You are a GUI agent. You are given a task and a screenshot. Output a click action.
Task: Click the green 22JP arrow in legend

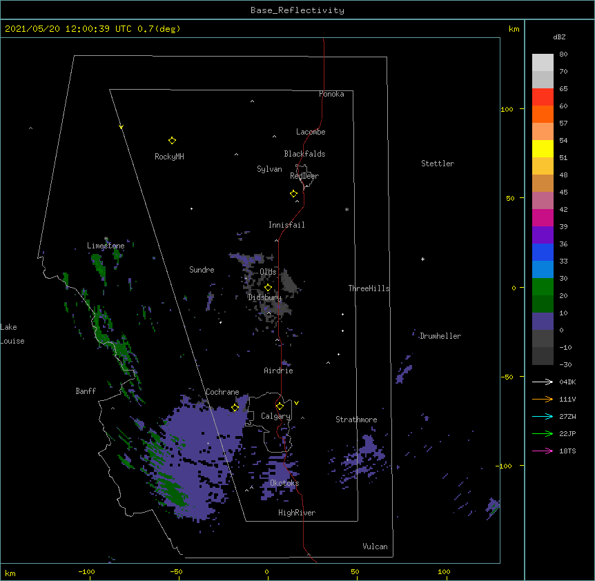tap(543, 433)
